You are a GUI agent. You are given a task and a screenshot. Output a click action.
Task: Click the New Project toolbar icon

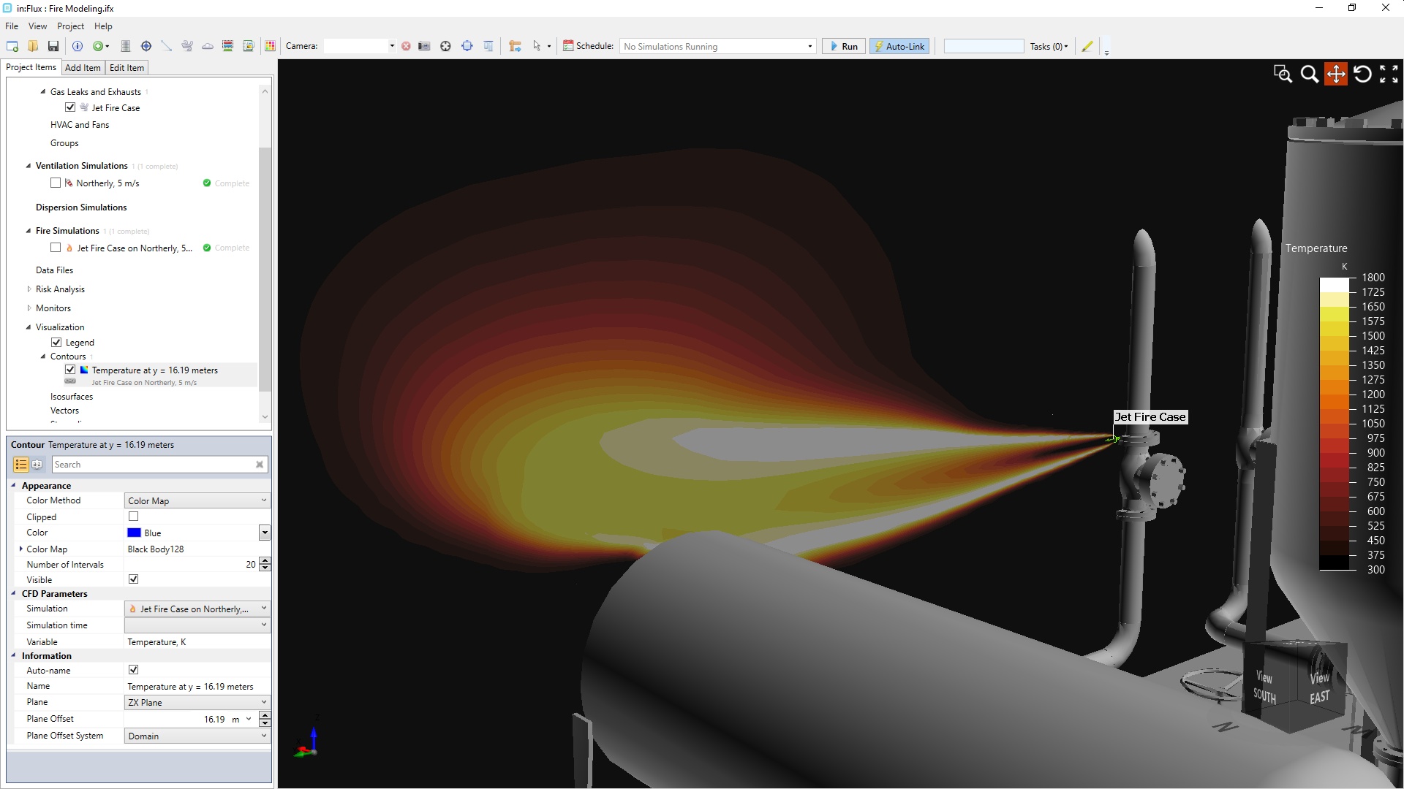[12, 46]
